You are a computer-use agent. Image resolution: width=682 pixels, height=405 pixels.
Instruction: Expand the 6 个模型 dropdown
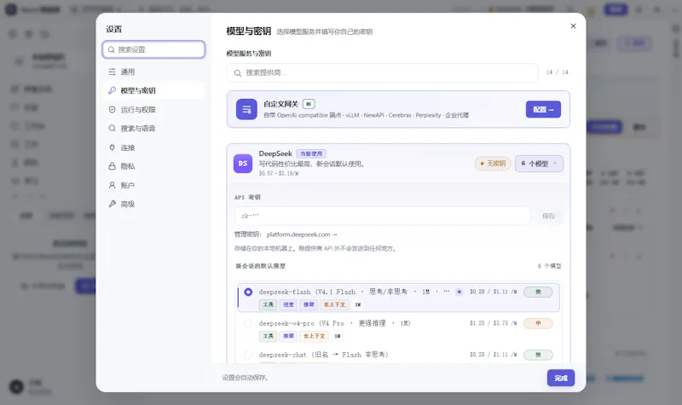[x=539, y=164]
